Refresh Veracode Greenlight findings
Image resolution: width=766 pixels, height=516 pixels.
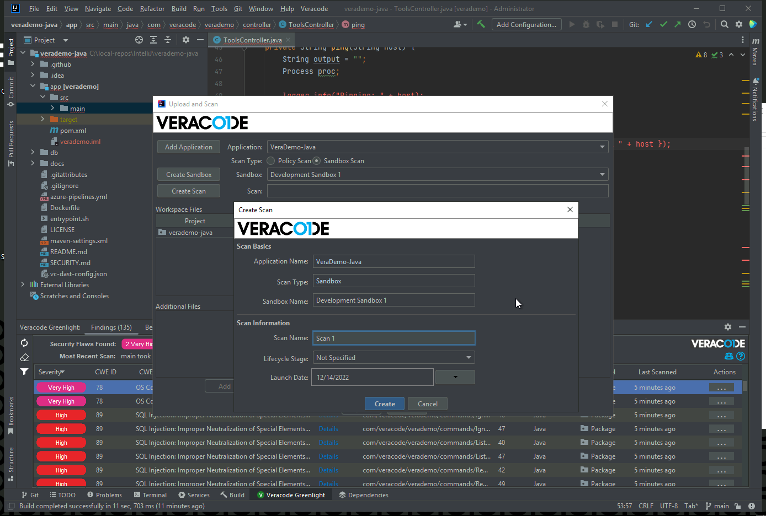[x=24, y=343]
